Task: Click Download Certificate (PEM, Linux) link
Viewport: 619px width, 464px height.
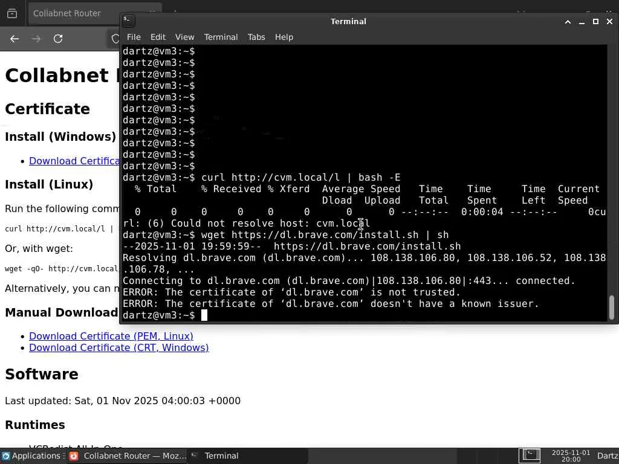Action: (x=111, y=336)
